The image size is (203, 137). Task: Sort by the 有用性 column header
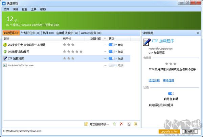73,39
